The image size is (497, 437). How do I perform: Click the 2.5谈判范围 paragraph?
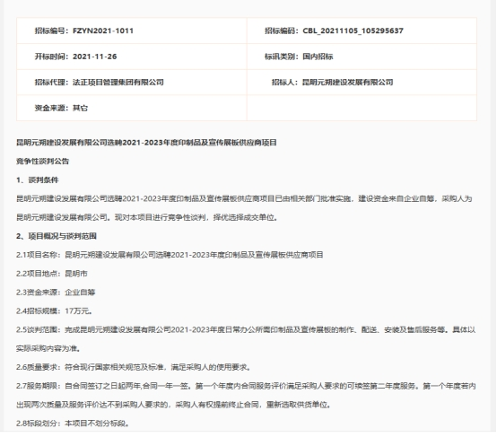(246, 339)
